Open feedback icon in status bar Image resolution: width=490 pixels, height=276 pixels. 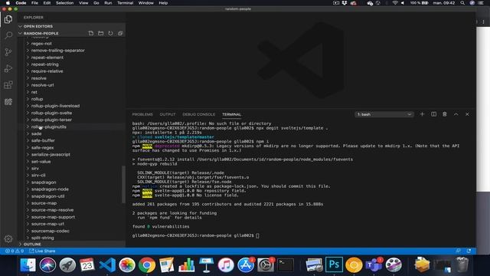[x=458, y=251]
